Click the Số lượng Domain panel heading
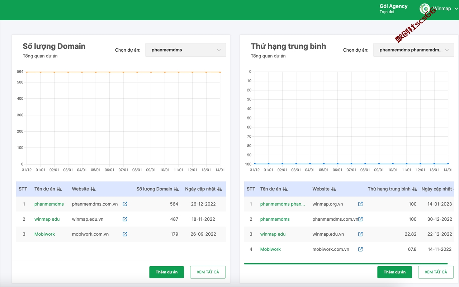Image resolution: width=459 pixels, height=287 pixels. (x=54, y=46)
